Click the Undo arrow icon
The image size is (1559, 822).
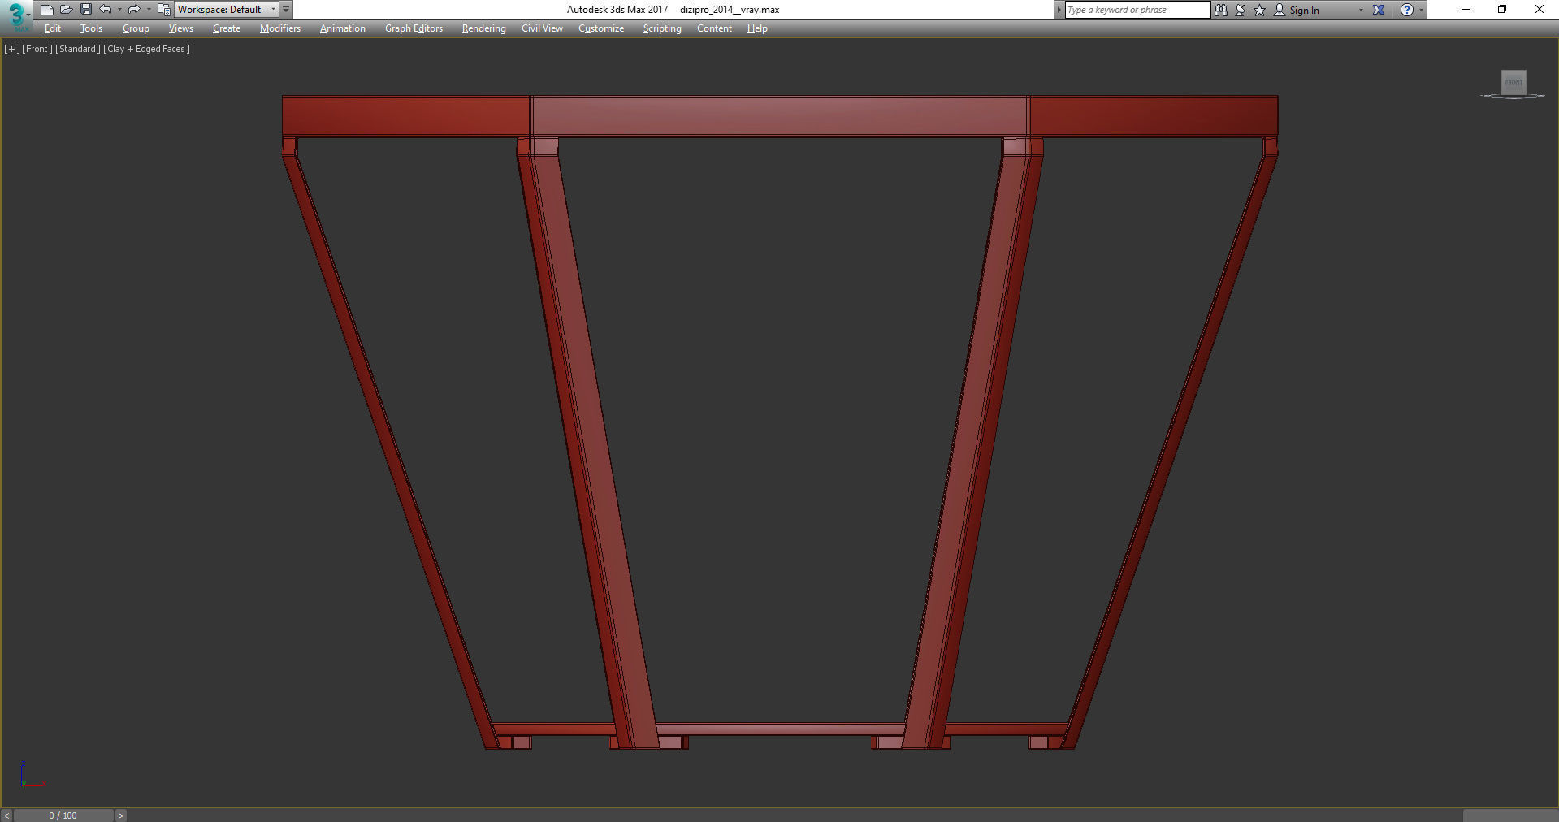click(x=106, y=10)
